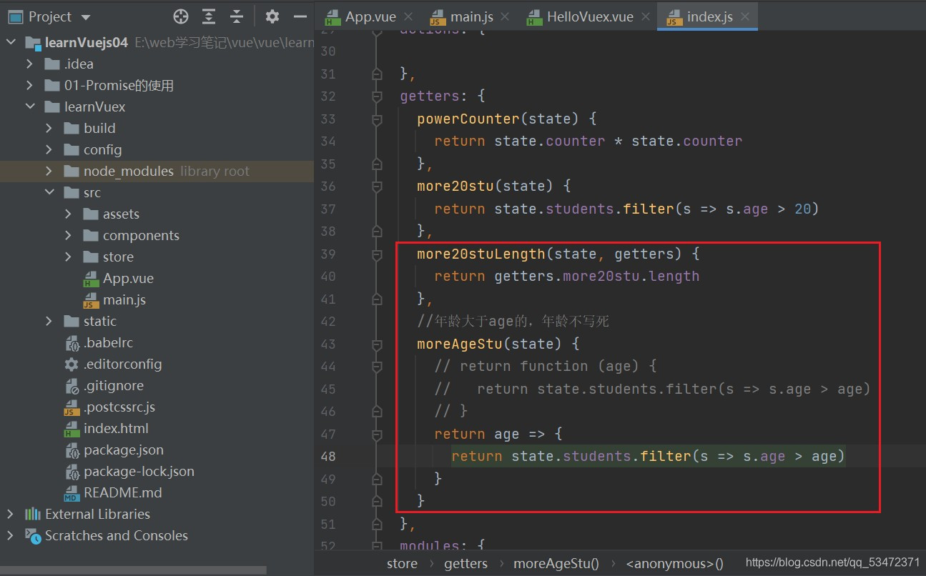
Task: Expand the static folder
Action: click(49, 321)
